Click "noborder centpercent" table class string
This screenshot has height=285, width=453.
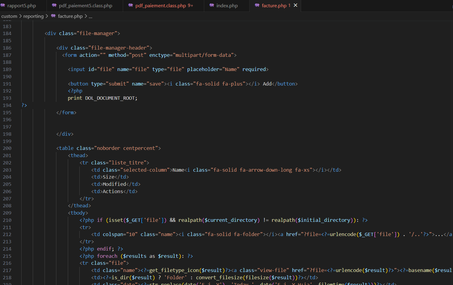126,148
